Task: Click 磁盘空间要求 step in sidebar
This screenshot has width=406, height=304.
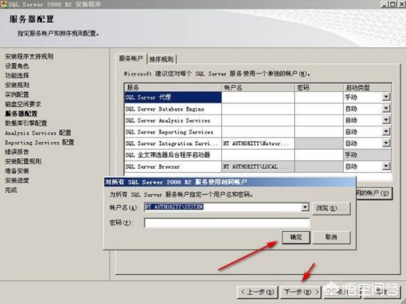Action: coord(23,104)
